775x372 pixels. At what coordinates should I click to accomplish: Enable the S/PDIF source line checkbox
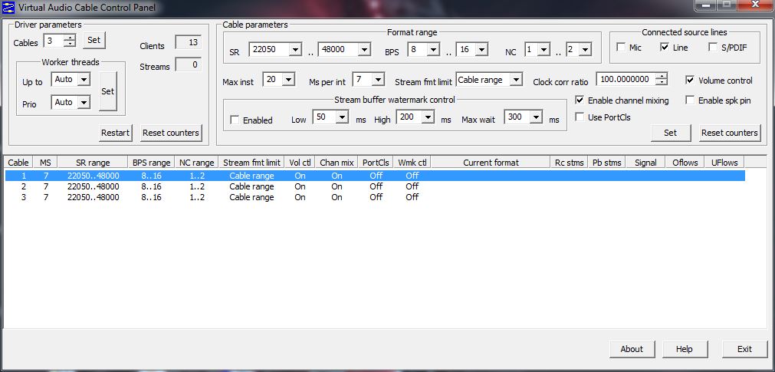[713, 48]
